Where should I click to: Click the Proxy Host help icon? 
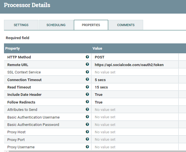[87, 132]
